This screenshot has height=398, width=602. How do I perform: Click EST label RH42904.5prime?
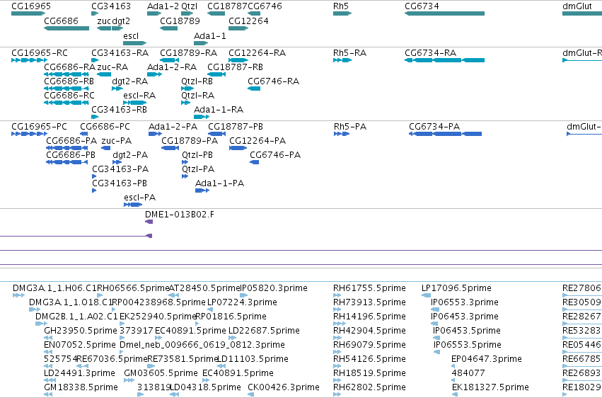click(x=369, y=331)
